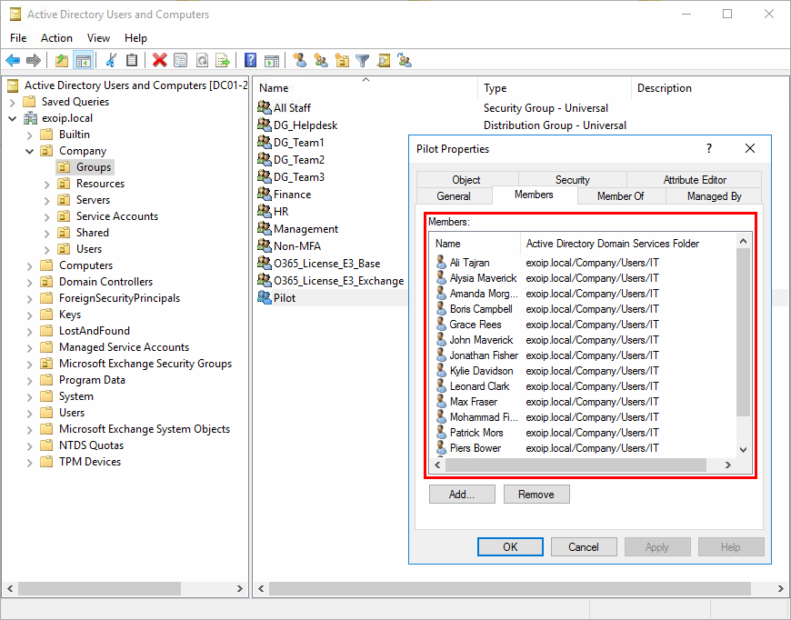Refresh the view using the refresh icon

[x=203, y=60]
